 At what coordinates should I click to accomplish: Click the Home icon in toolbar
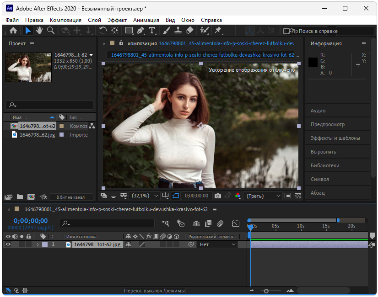(13, 31)
